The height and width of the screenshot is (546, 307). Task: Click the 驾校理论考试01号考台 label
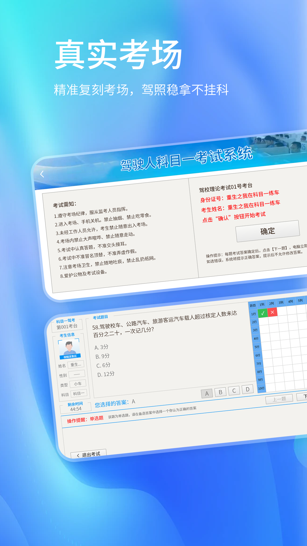point(226,188)
